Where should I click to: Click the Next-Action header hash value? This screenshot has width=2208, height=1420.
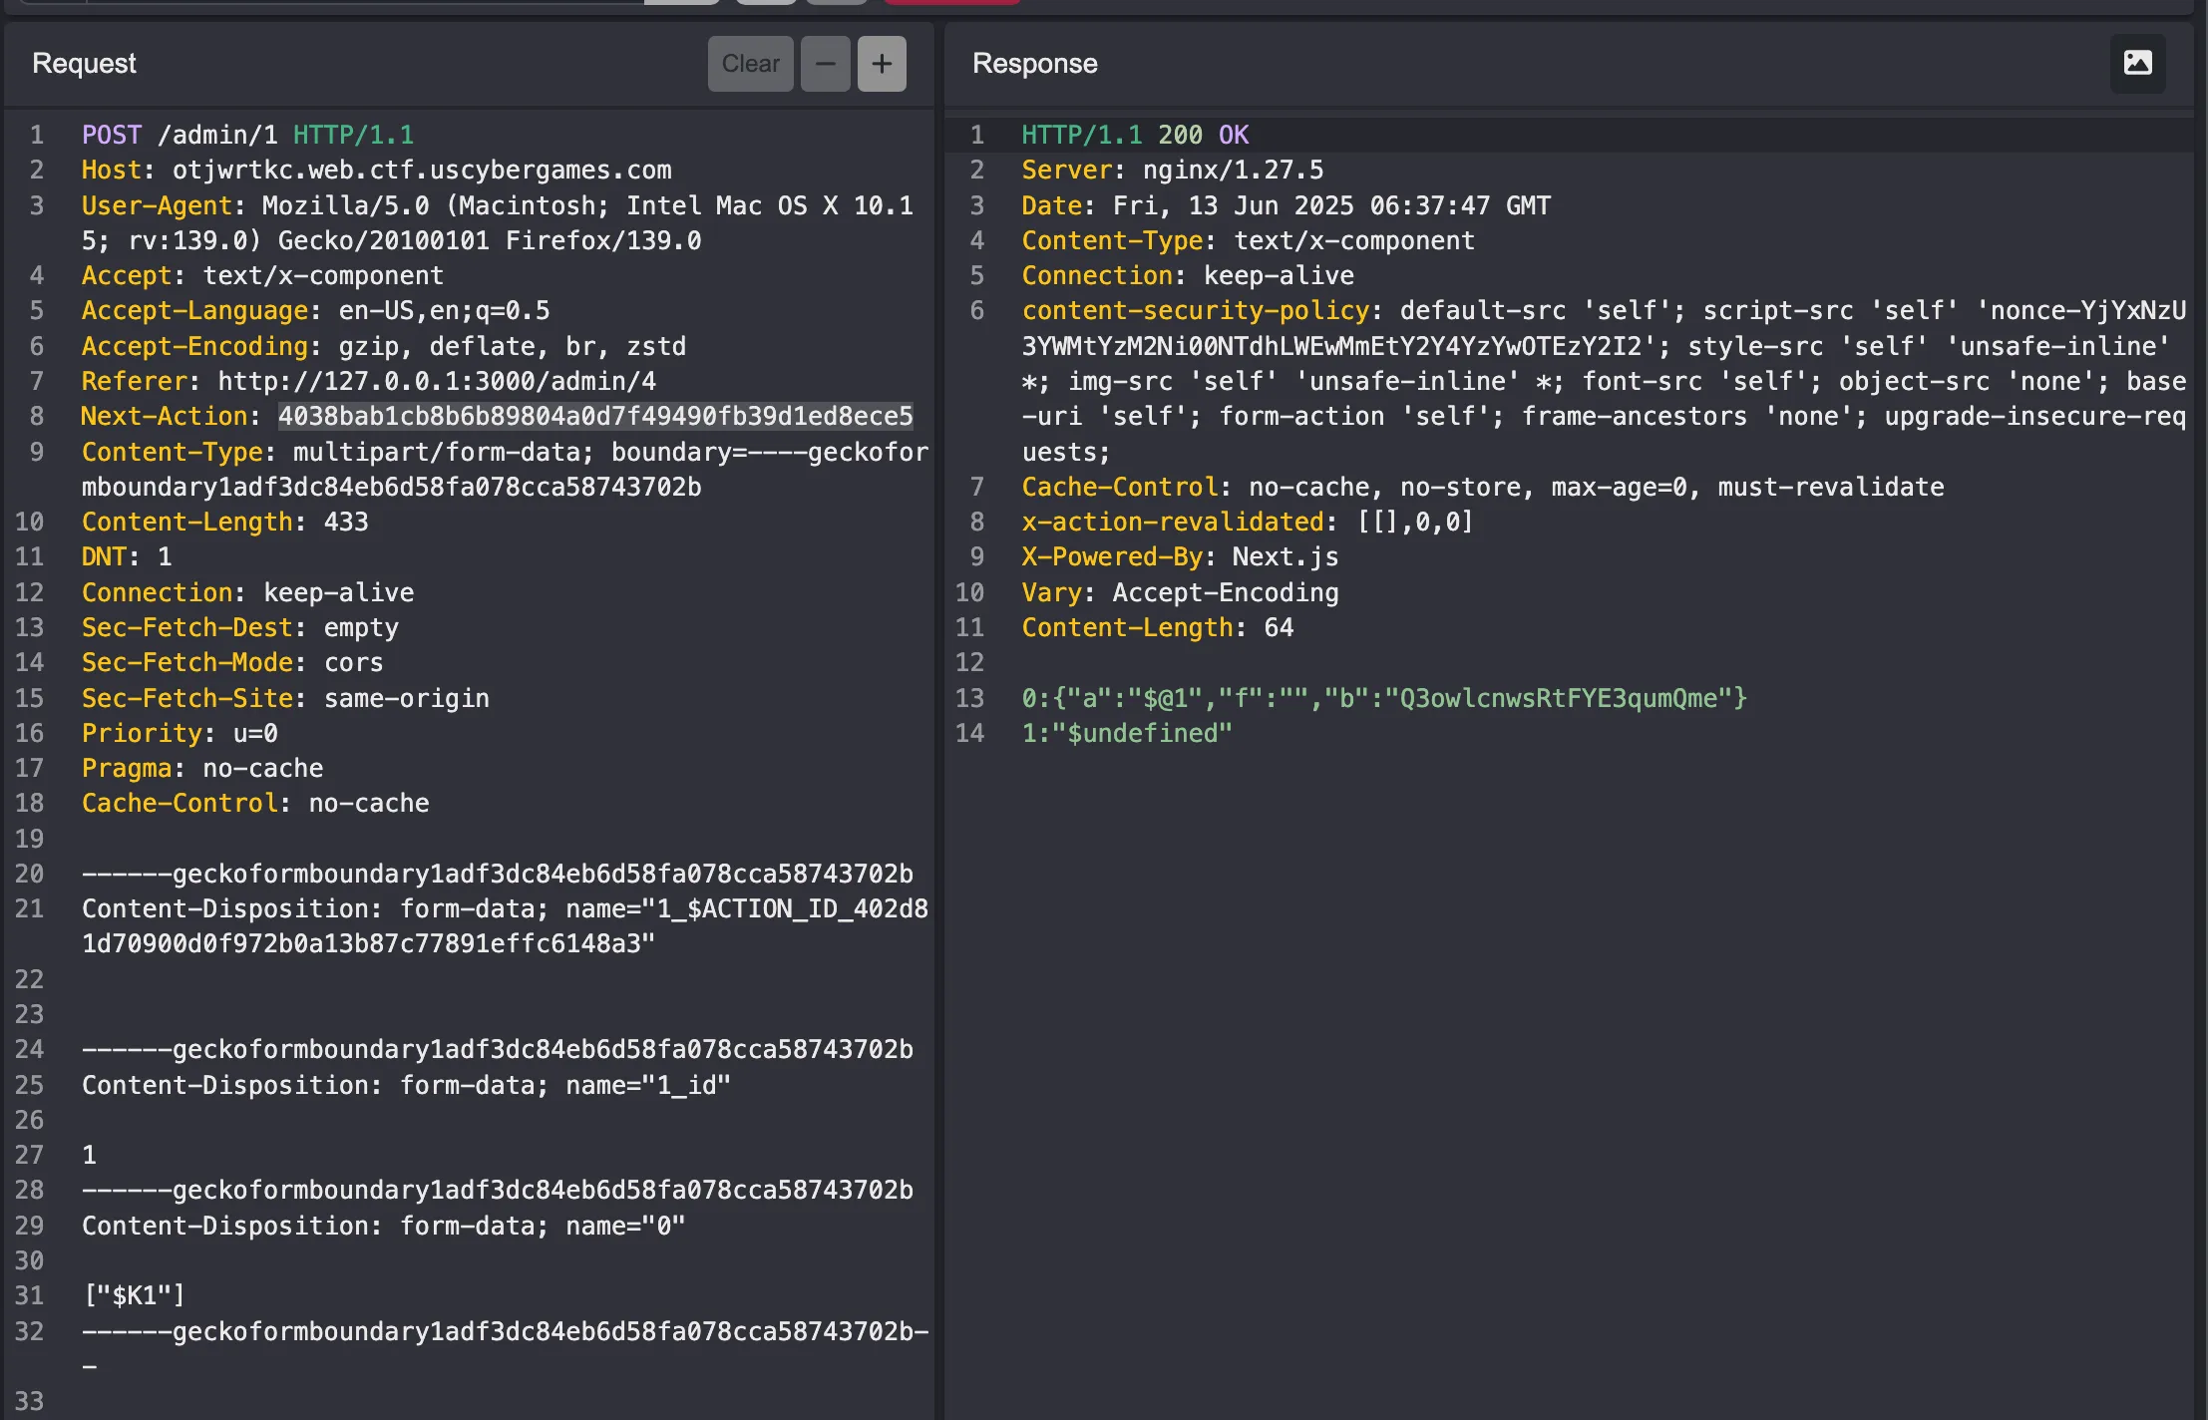click(x=595, y=416)
